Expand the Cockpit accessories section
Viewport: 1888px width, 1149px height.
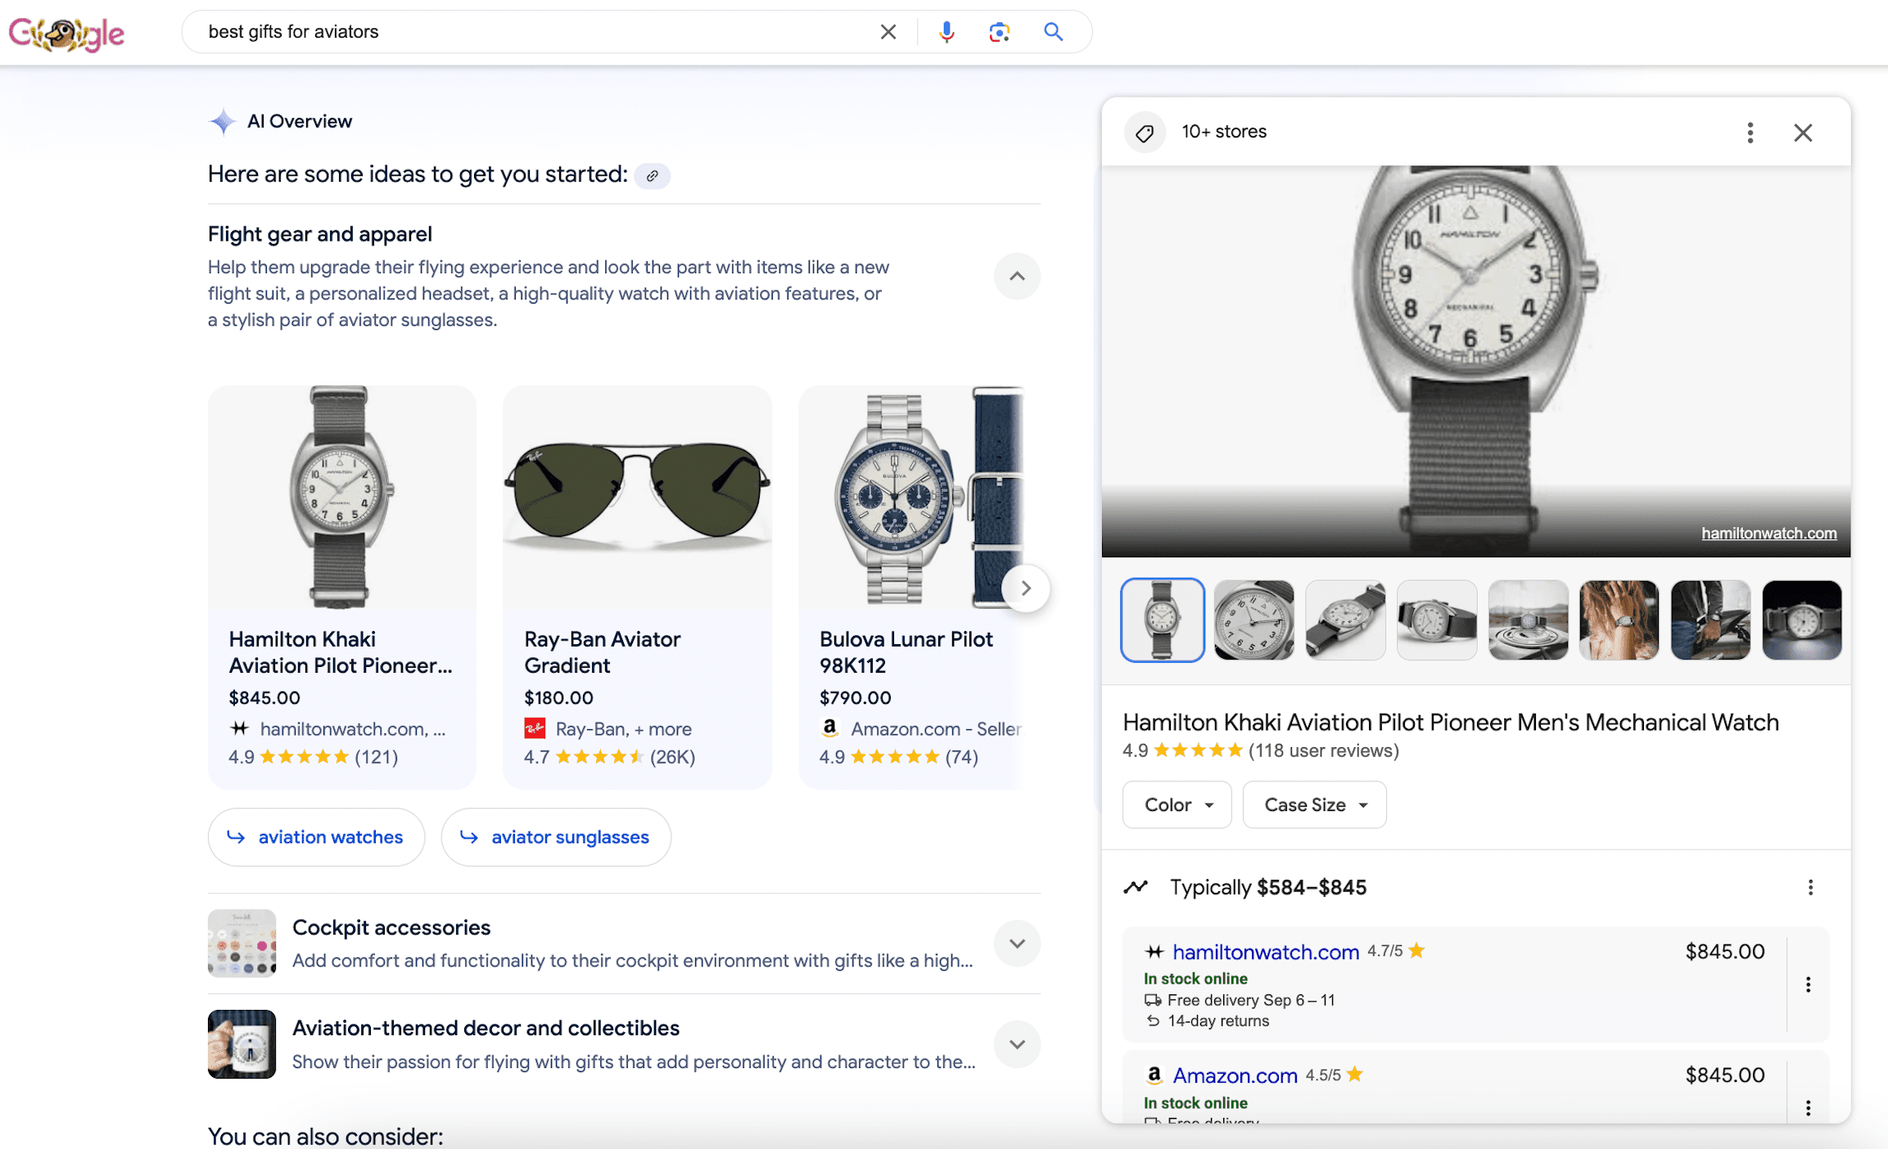click(x=1019, y=944)
